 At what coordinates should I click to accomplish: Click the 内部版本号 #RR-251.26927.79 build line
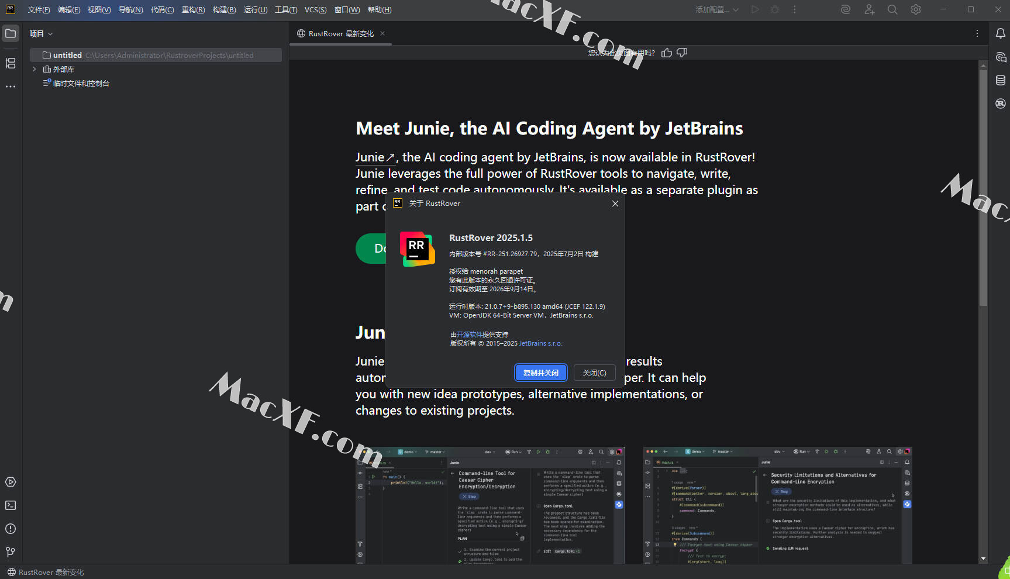click(523, 254)
